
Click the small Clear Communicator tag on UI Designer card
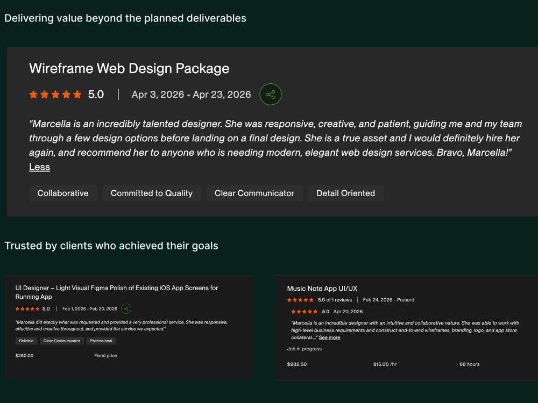pyautogui.click(x=62, y=341)
